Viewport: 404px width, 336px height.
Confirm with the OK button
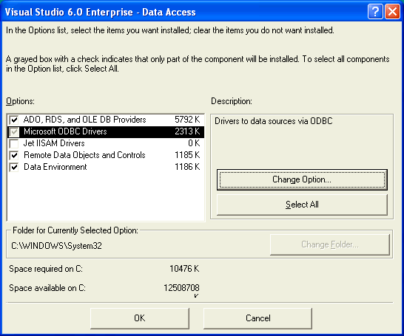pos(140,318)
